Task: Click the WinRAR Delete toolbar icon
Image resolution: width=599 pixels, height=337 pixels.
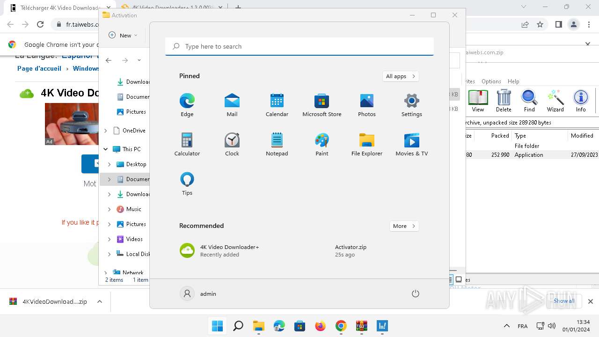Action: (504, 101)
